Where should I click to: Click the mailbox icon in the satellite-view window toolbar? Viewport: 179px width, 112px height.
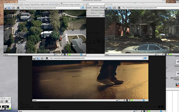13,8
